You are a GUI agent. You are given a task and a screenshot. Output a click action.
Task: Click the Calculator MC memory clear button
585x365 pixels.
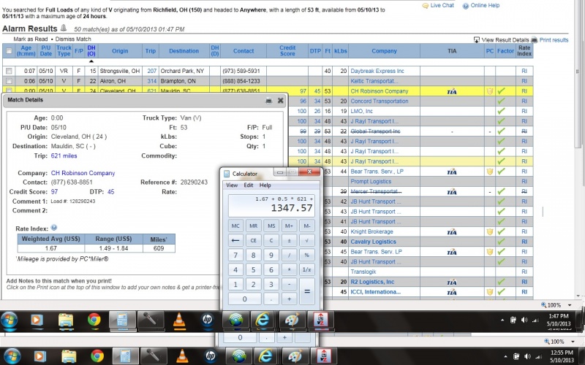[235, 226]
